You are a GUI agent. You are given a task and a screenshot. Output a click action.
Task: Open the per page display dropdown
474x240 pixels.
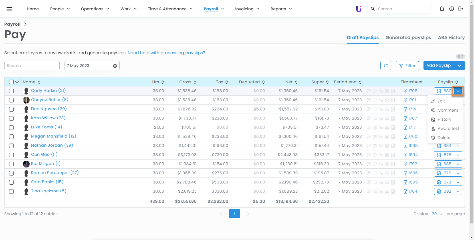(x=437, y=214)
